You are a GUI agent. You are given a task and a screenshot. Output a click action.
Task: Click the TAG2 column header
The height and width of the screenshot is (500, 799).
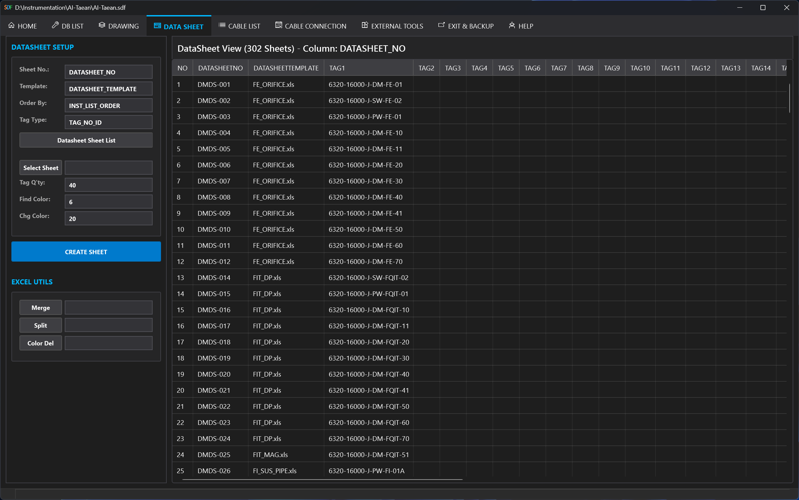point(426,68)
